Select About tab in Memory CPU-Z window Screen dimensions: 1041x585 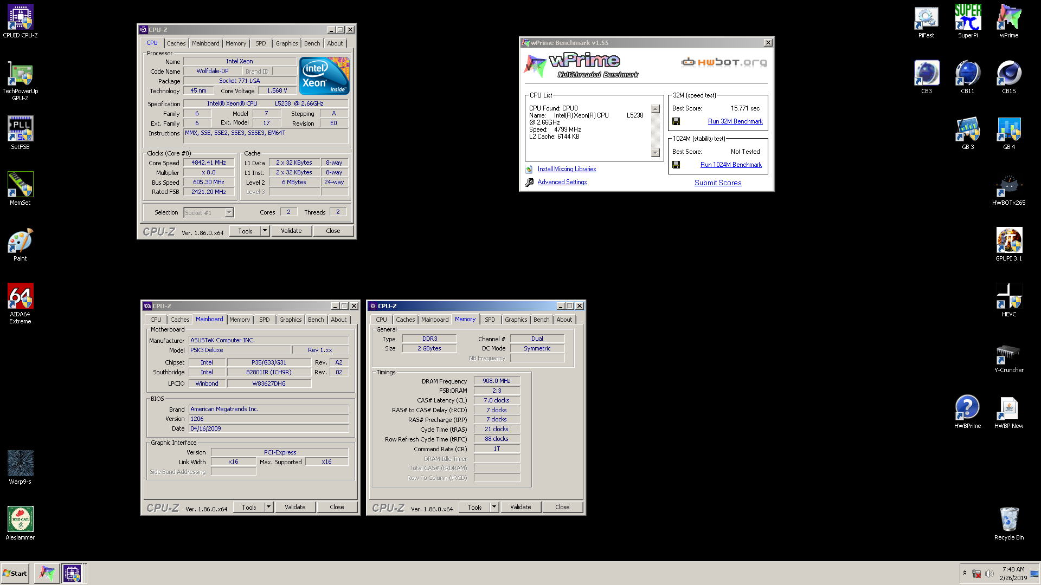click(564, 320)
